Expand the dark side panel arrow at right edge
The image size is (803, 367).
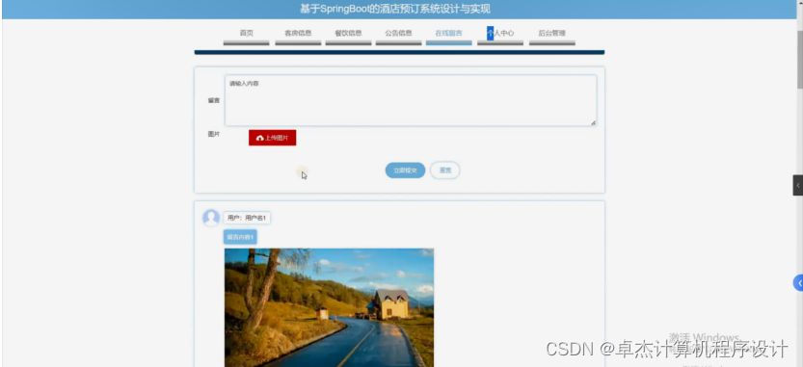pos(798,185)
